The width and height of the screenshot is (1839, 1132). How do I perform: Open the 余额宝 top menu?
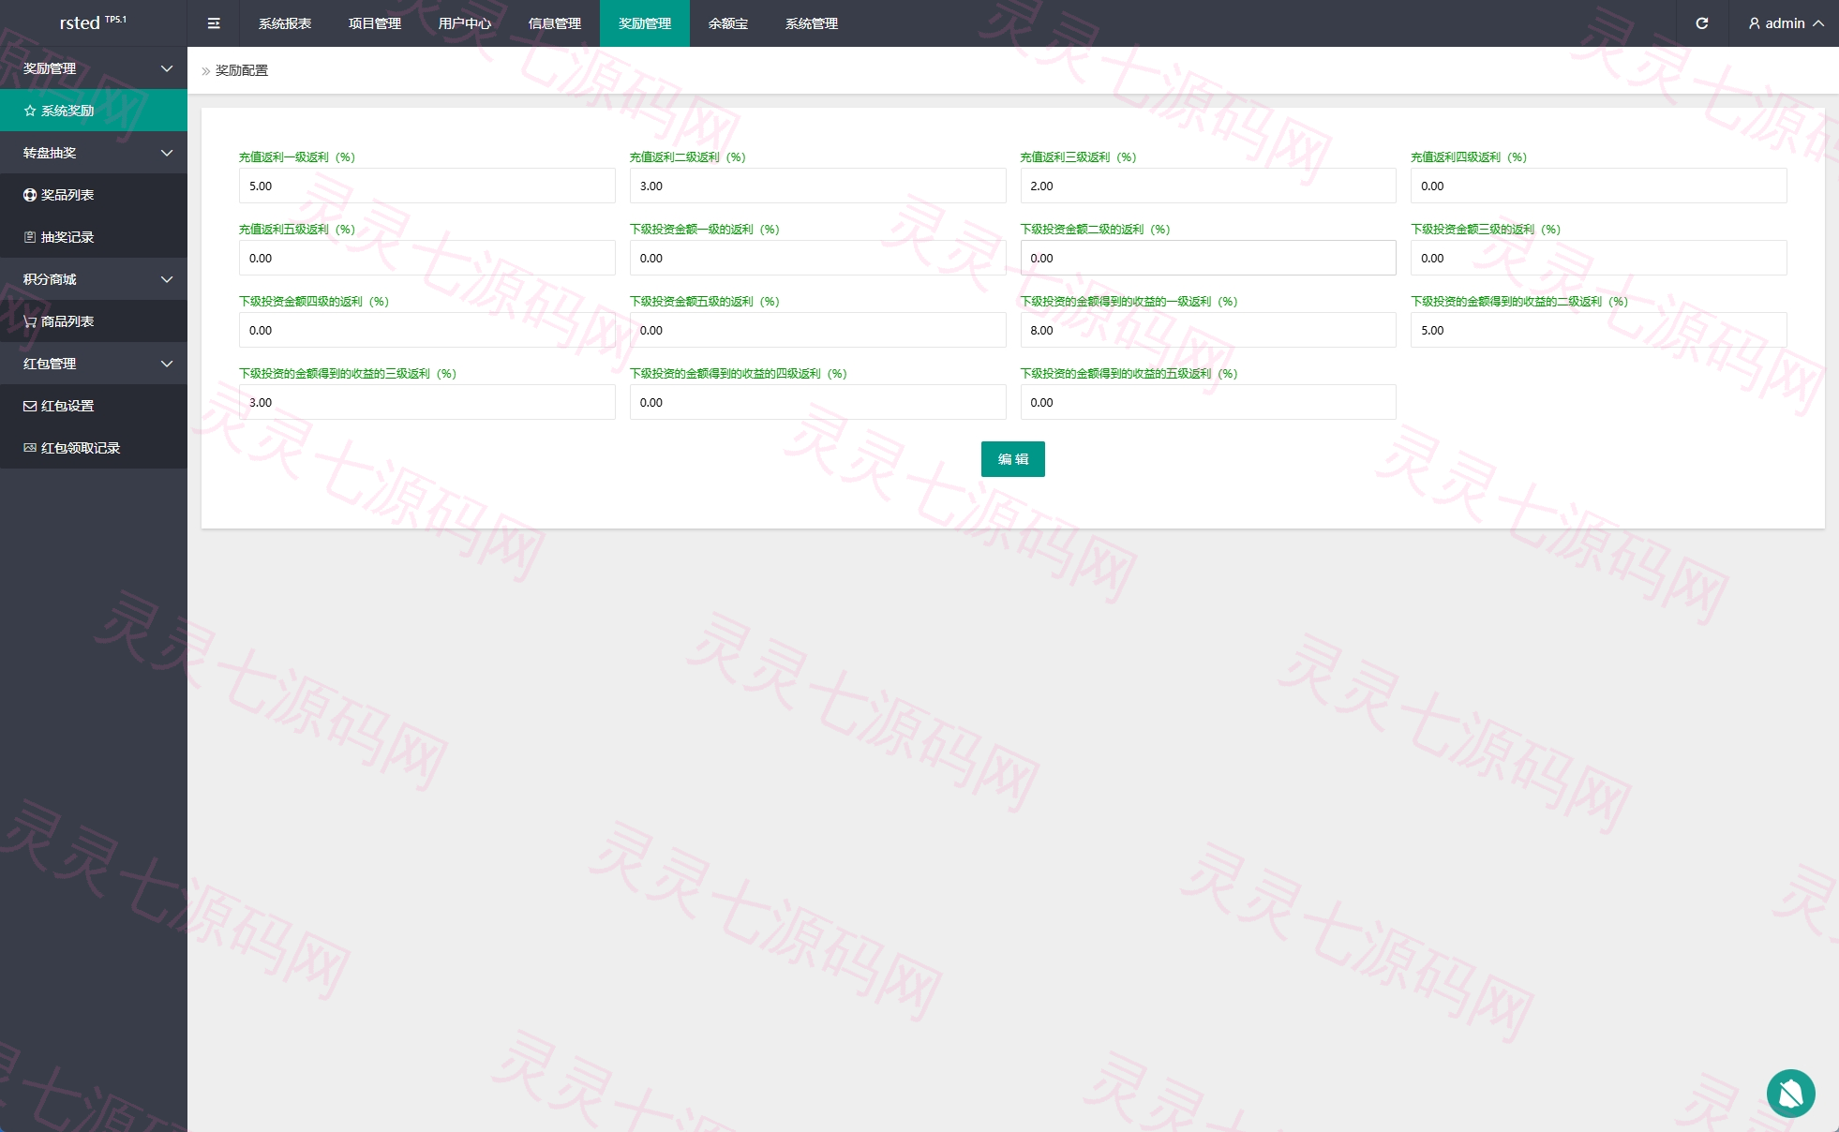[x=728, y=23]
